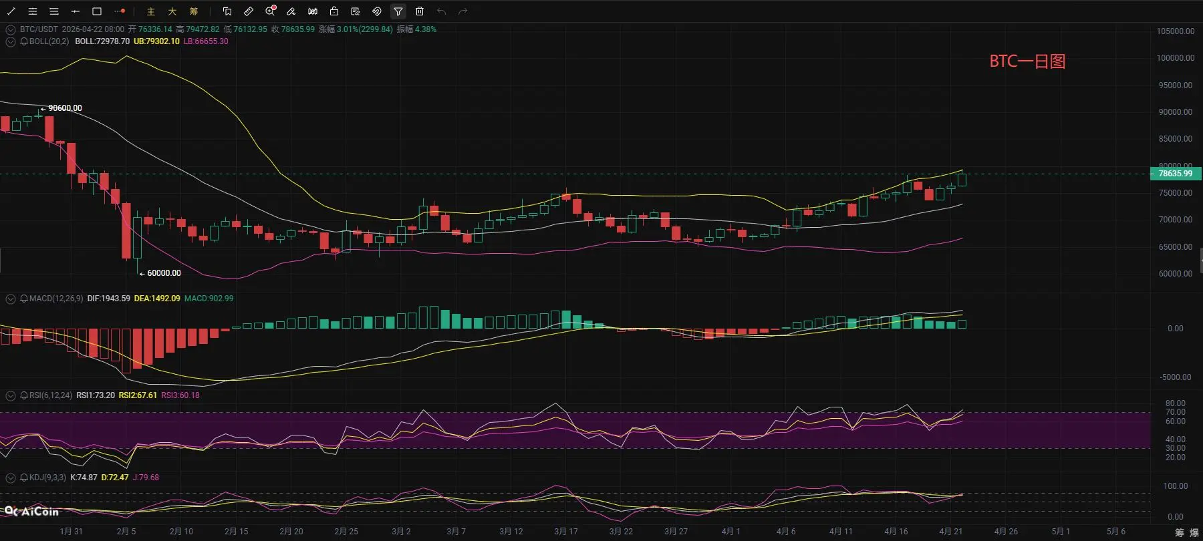The height and width of the screenshot is (541, 1203).
Task: Collapse the BTC/USDT main chart legend
Action: [11, 29]
